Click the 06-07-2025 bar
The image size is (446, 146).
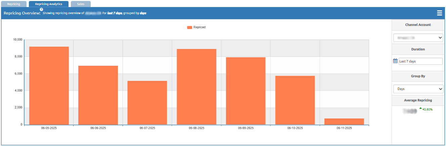click(147, 103)
